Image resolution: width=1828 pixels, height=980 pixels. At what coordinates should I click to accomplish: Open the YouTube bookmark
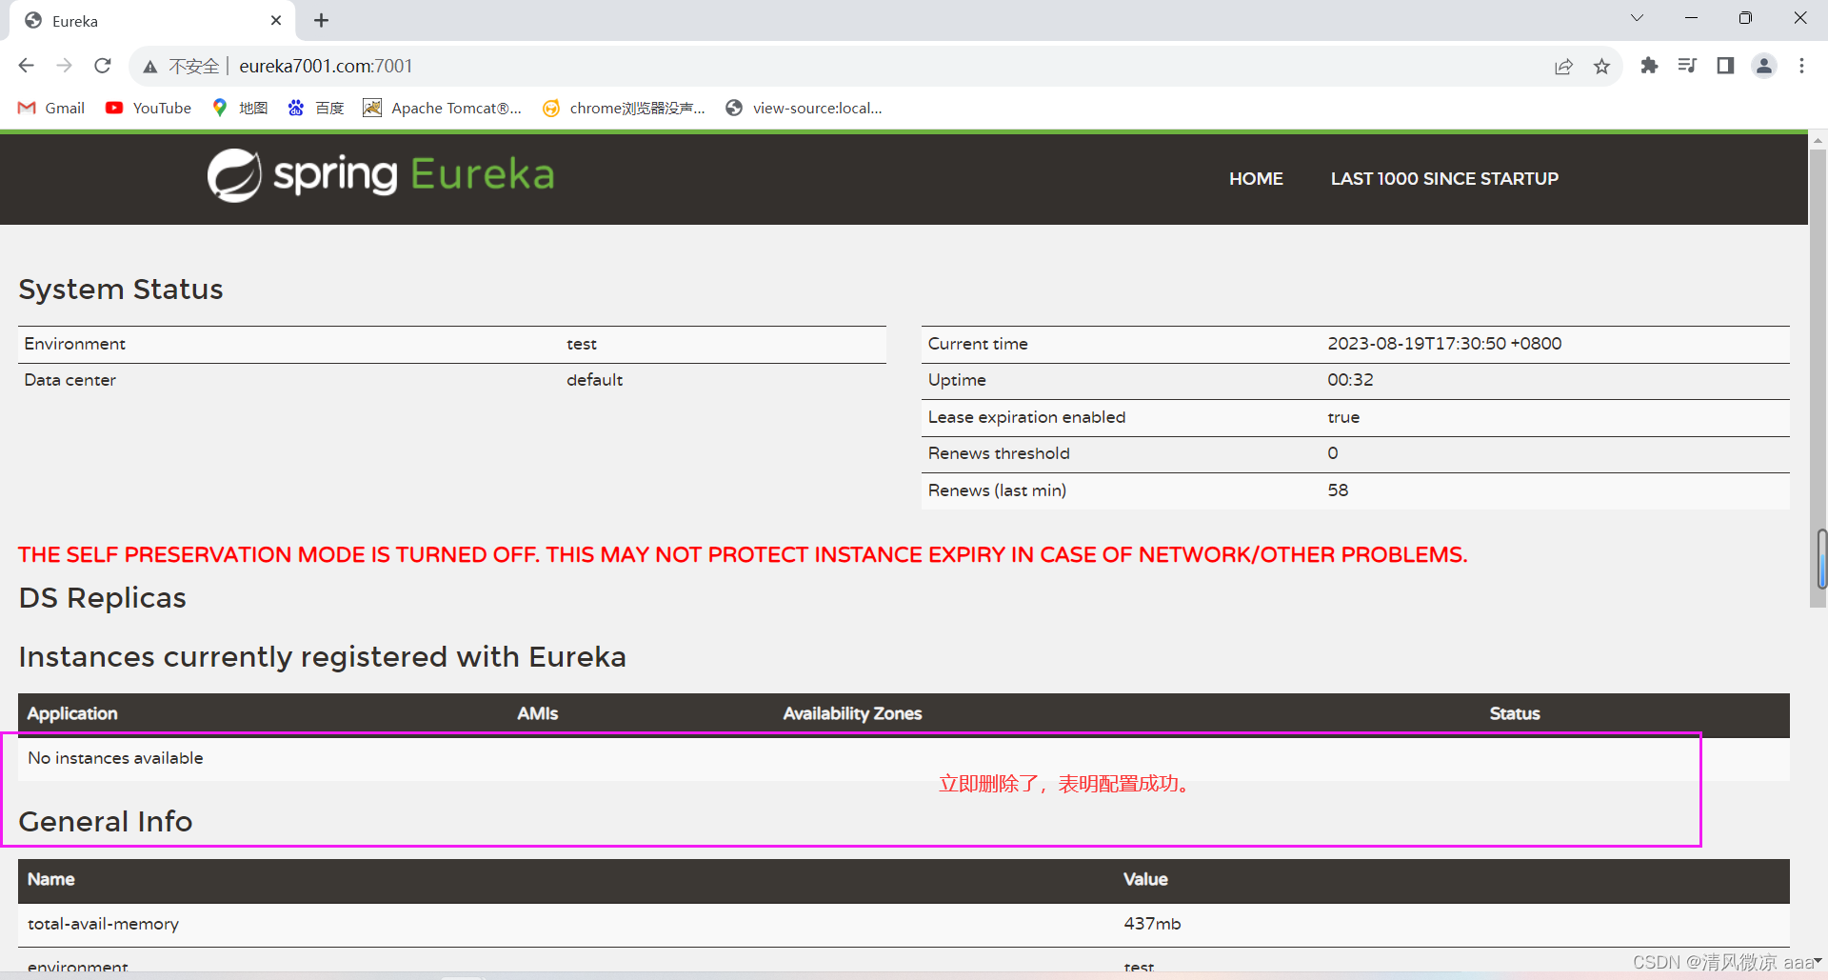click(x=149, y=108)
